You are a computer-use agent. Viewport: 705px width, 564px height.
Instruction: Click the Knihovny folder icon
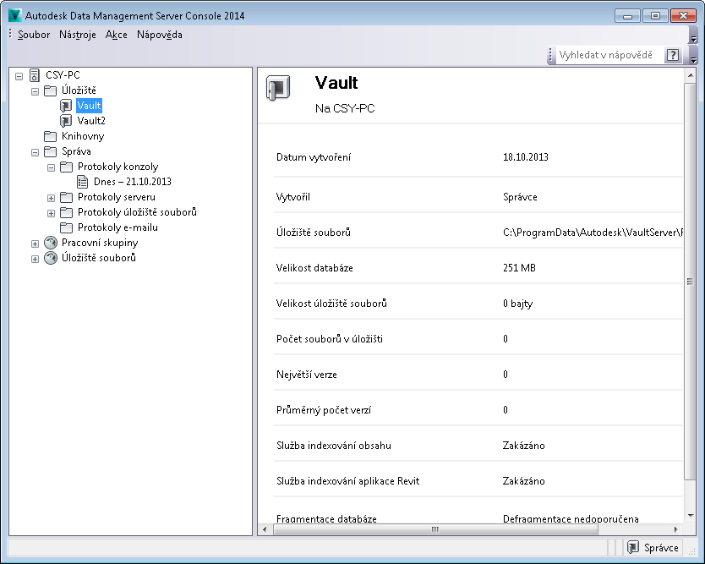51,136
